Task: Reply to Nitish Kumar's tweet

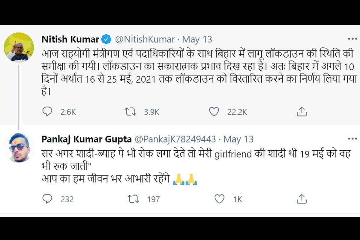Action: [x=47, y=112]
